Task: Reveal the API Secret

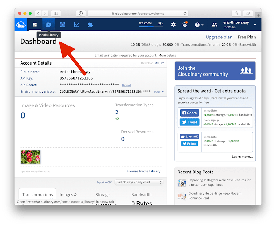Action: 126,85
